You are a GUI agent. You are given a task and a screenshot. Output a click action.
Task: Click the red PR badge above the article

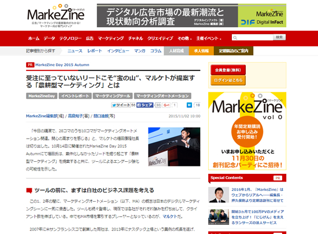tap(30, 65)
